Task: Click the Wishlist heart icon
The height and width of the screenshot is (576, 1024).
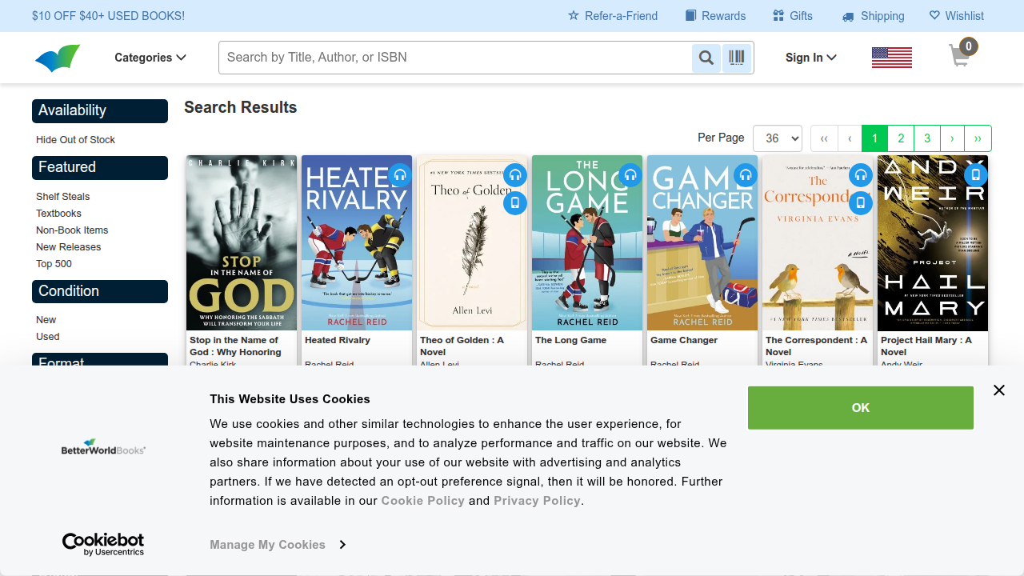Action: pyautogui.click(x=934, y=16)
